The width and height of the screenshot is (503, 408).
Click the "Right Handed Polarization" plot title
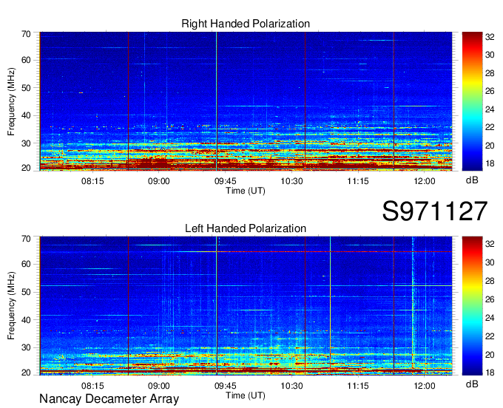(246, 24)
